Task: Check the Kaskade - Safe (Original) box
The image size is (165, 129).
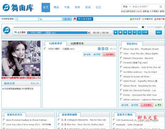Action: click(114, 125)
